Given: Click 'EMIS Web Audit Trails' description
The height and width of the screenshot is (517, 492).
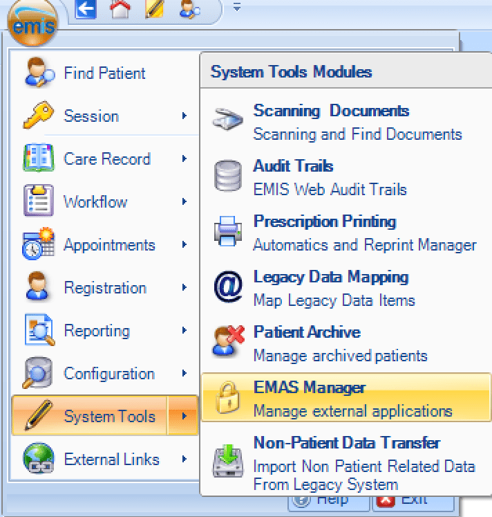Looking at the screenshot, I should 330,190.
